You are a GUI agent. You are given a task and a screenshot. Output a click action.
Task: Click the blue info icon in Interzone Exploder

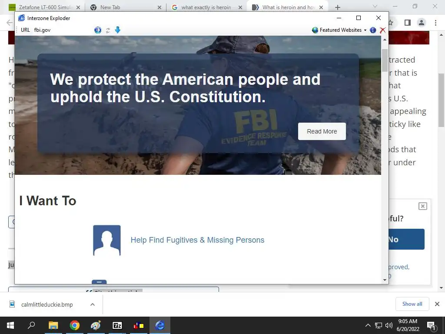pos(373,30)
